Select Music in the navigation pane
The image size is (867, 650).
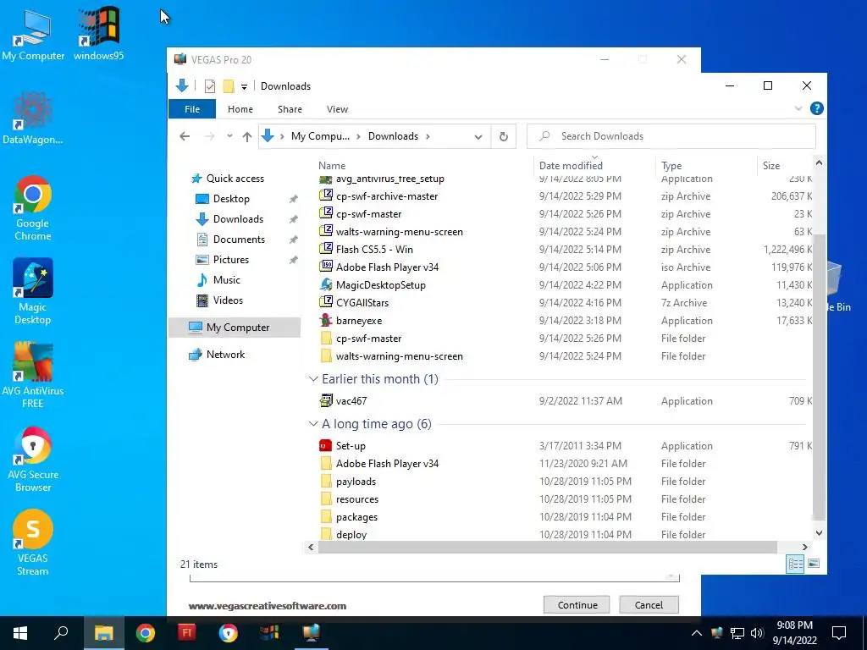pos(227,280)
